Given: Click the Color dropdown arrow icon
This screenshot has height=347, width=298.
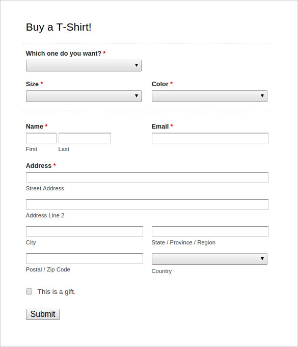Looking at the screenshot, I should 262,96.
